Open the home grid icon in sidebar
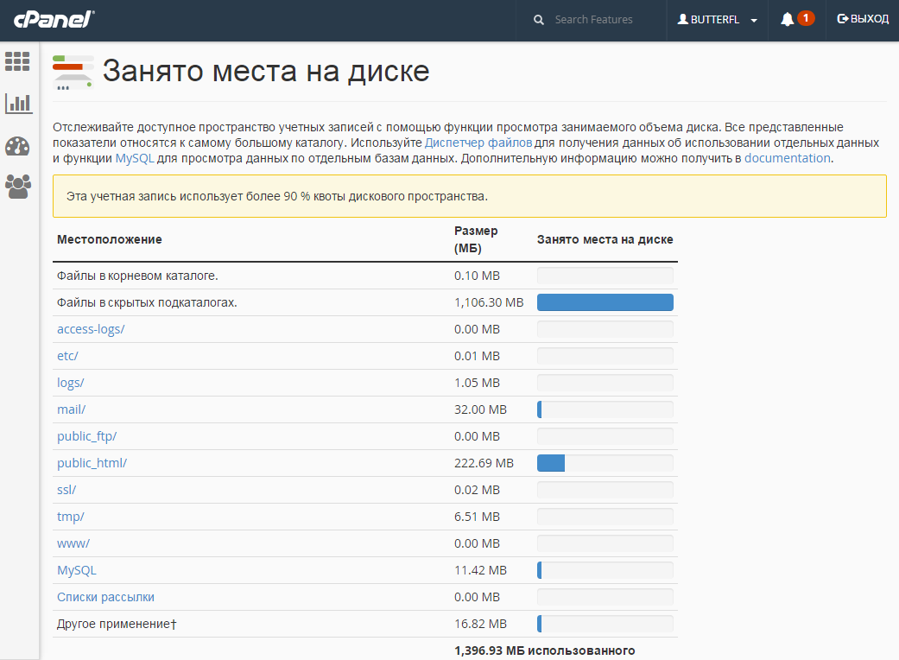Screen dimensions: 899x660 (18, 61)
